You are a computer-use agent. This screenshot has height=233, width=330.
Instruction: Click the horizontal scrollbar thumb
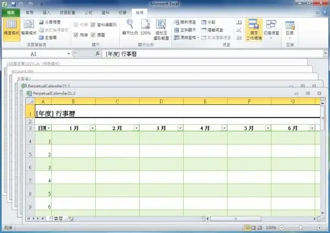(235, 219)
